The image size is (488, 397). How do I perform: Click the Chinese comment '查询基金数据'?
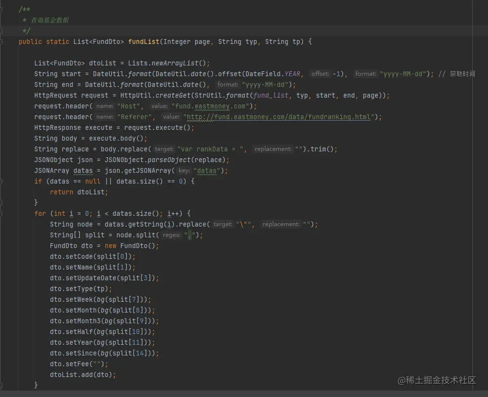click(x=49, y=20)
